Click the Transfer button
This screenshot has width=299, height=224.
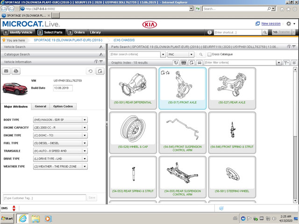pyautogui.click(x=281, y=32)
